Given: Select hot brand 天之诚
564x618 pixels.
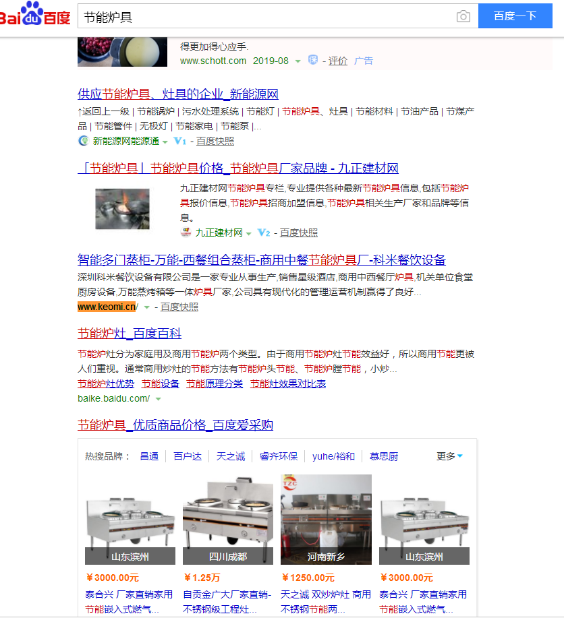Looking at the screenshot, I should (231, 456).
